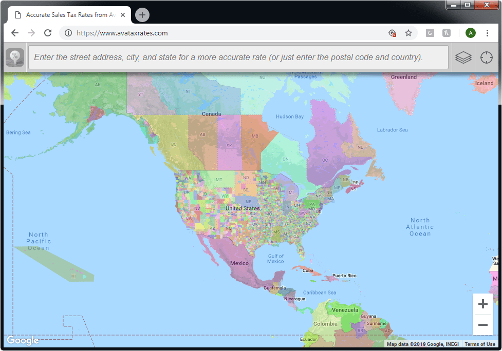Image resolution: width=502 pixels, height=351 pixels.
Task: Open a new browser tab
Action: [x=142, y=15]
